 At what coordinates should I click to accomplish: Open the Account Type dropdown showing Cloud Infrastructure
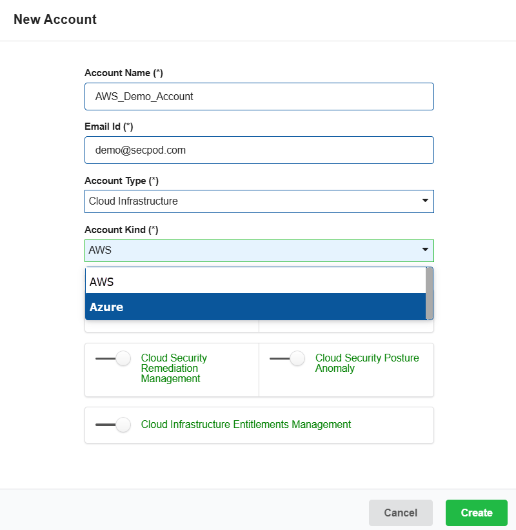pos(259,201)
